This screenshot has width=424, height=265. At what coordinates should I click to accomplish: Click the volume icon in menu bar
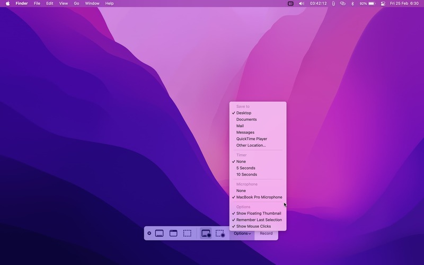point(302,4)
